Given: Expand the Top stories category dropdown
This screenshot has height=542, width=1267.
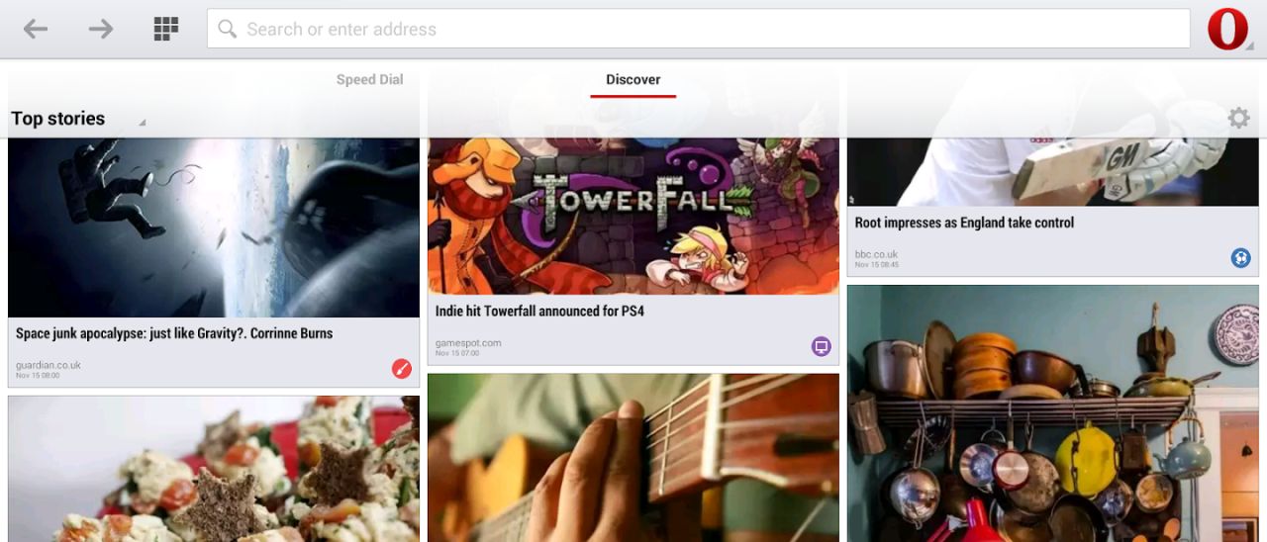Looking at the screenshot, I should [78, 119].
